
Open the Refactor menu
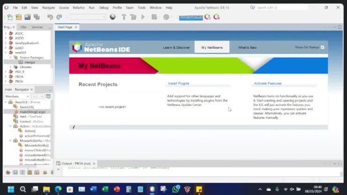pyautogui.click(x=79, y=7)
